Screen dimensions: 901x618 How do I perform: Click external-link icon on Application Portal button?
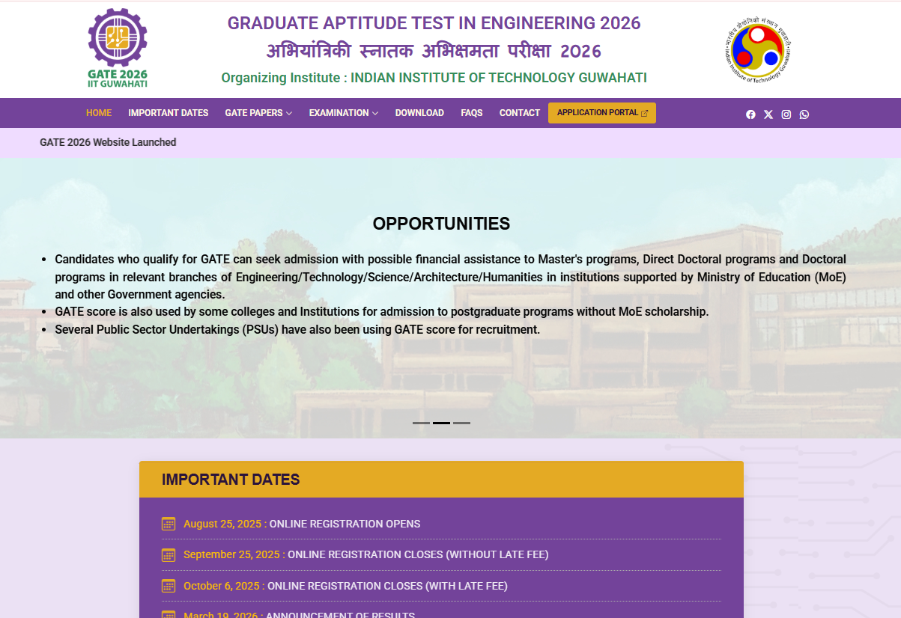(x=644, y=113)
